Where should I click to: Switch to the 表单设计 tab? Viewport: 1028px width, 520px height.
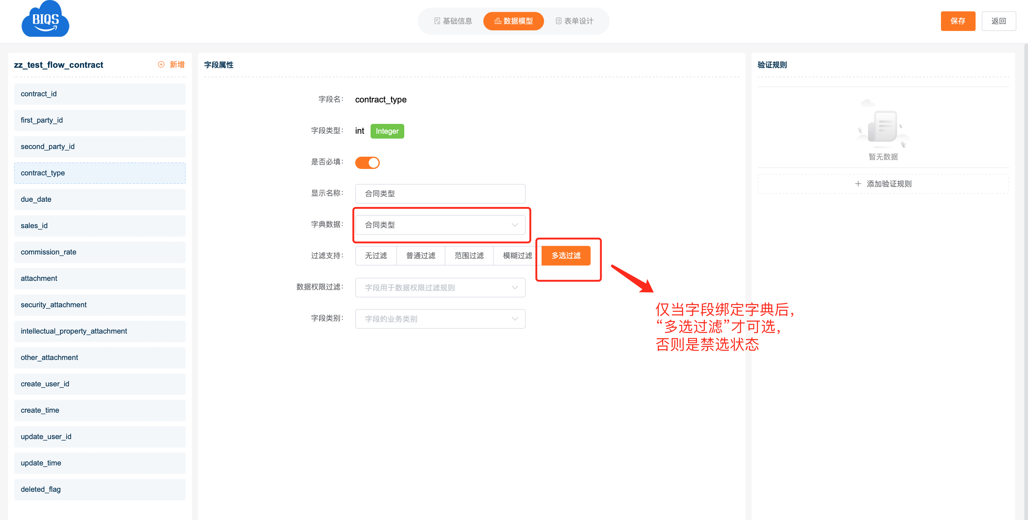click(x=575, y=21)
